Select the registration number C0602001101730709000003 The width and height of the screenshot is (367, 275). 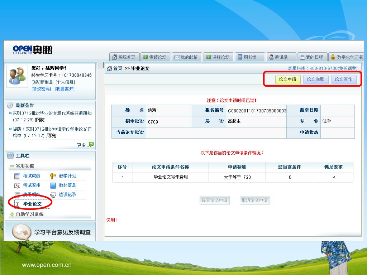point(257,111)
